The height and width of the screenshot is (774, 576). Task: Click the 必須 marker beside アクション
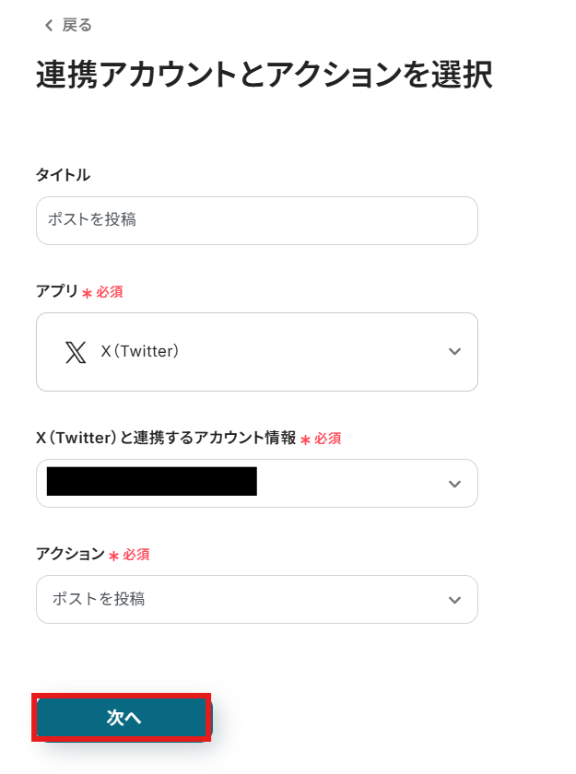coord(135,555)
